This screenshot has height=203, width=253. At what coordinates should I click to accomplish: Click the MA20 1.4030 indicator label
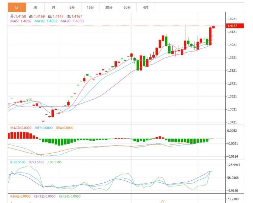point(72,21)
